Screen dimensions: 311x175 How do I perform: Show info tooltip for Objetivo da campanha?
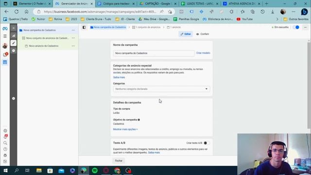pyautogui.click(x=139, y=120)
